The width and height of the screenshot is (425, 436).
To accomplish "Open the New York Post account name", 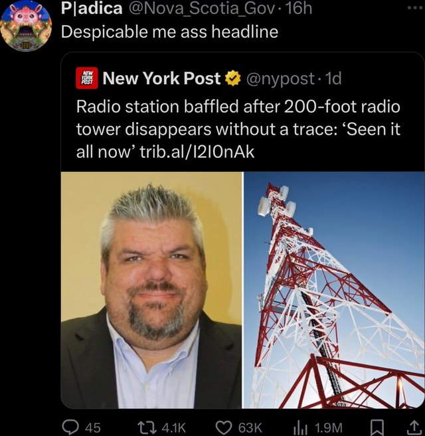I will pyautogui.click(x=162, y=78).
